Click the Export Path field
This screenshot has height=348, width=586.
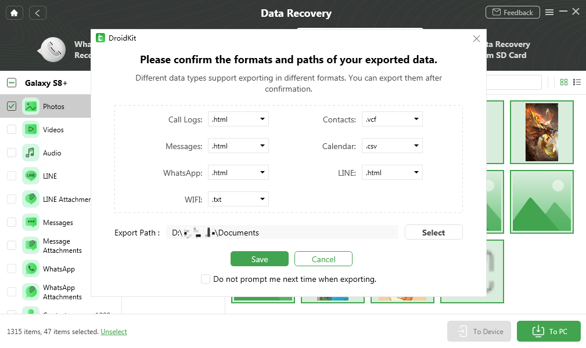(x=282, y=232)
